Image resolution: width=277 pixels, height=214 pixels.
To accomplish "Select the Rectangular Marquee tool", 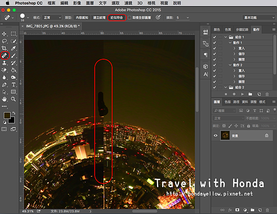I will pyautogui.click(x=13, y=34).
